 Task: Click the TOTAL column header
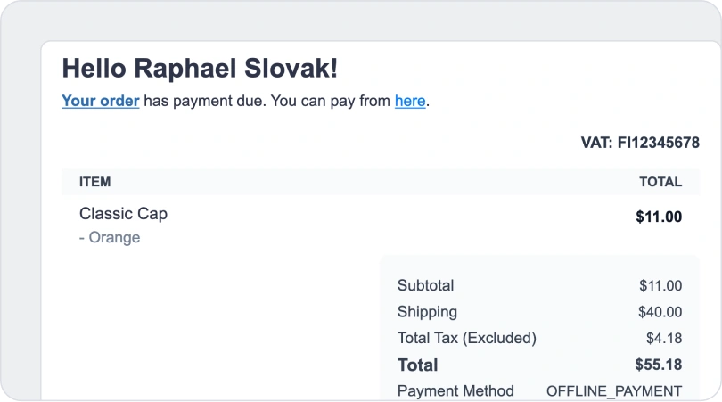(660, 182)
